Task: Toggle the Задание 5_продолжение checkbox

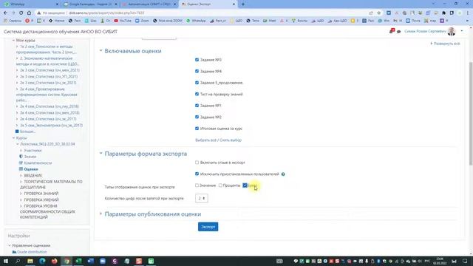Action: pos(197,83)
